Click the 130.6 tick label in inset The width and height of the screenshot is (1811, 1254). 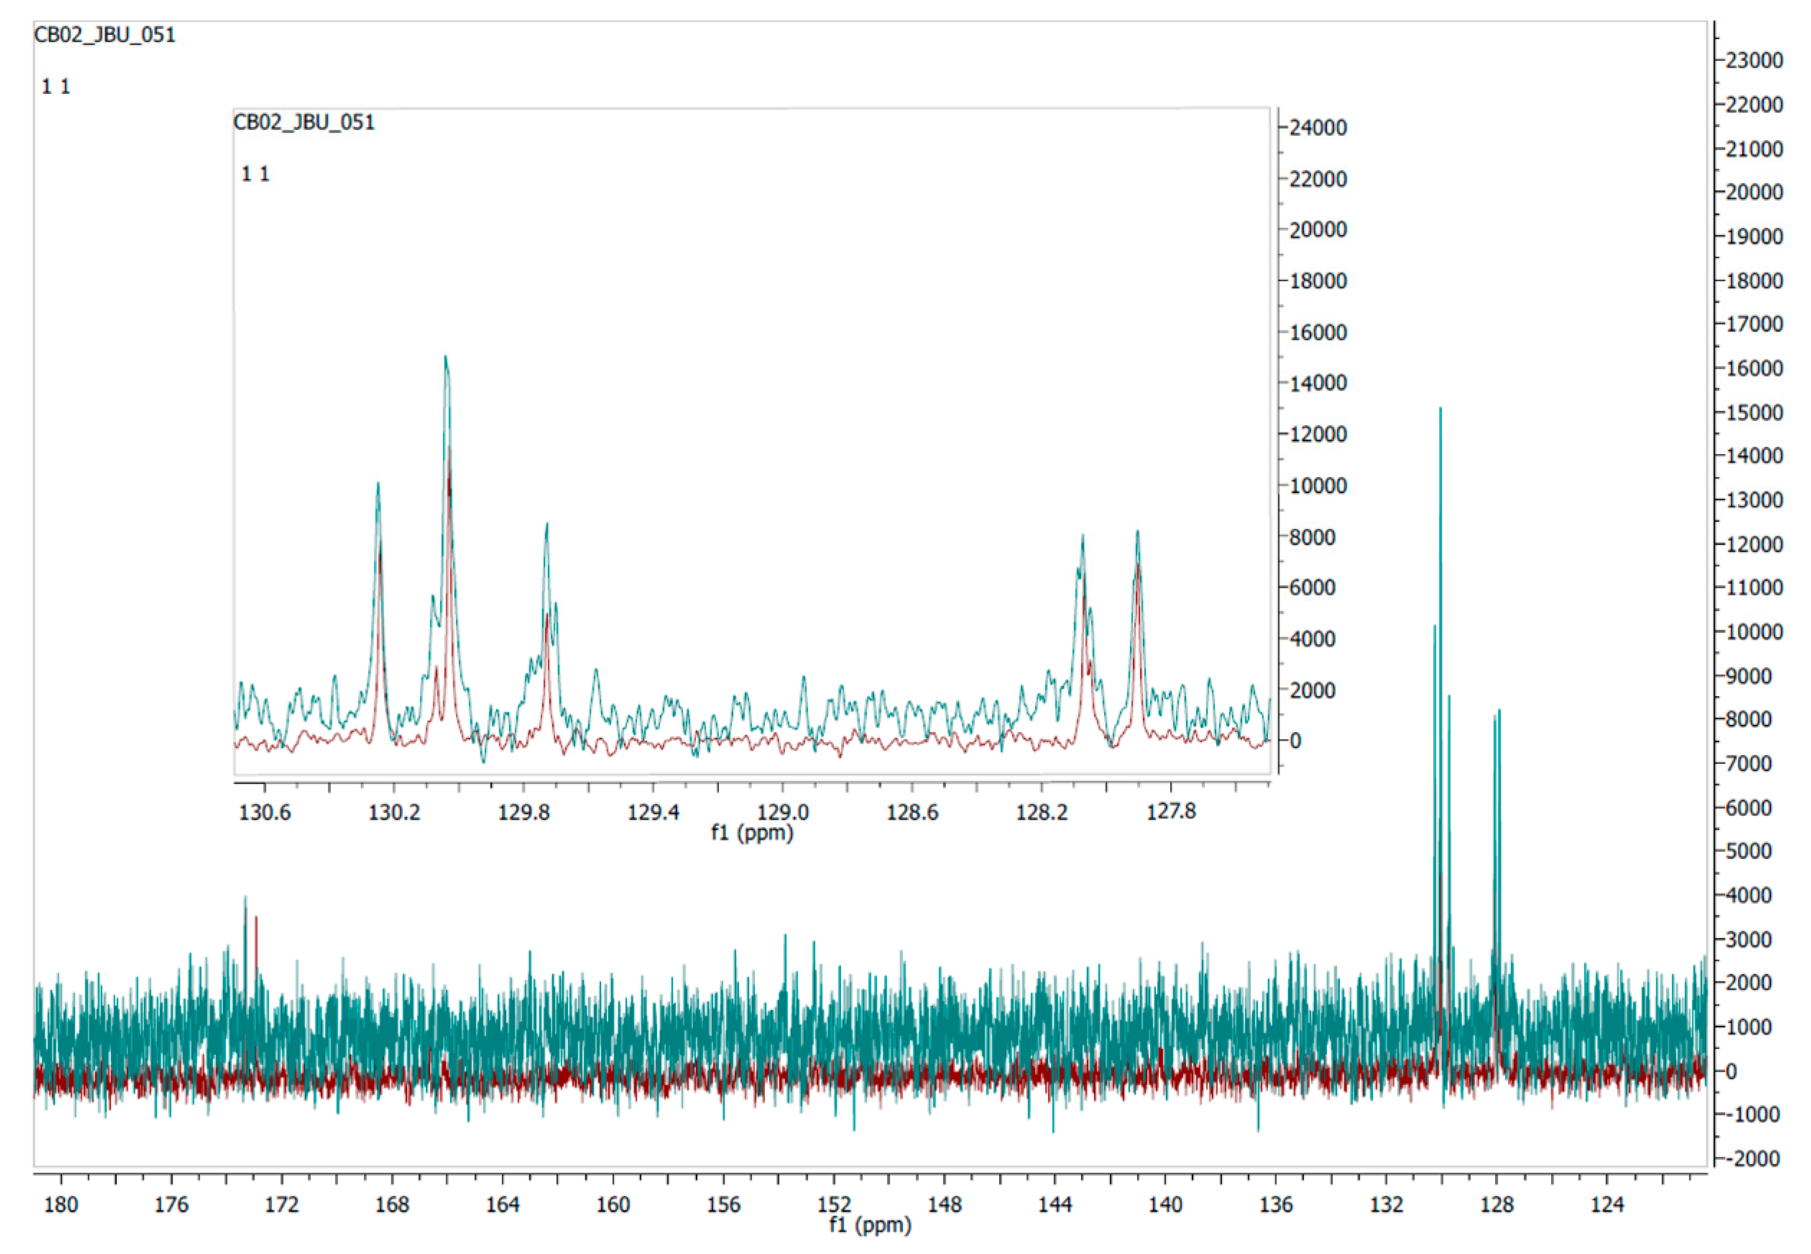point(265,812)
